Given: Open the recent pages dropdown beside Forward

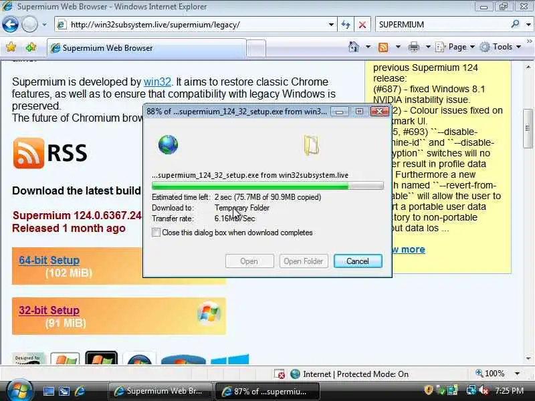Looking at the screenshot, I should 44,25.
